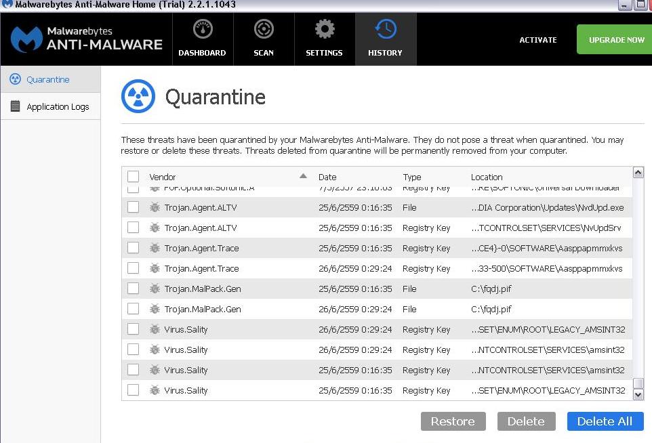Click the C:\fqdj.pif location dated 26/6/2559
Image resolution: width=652 pixels, height=443 pixels.
tap(491, 309)
